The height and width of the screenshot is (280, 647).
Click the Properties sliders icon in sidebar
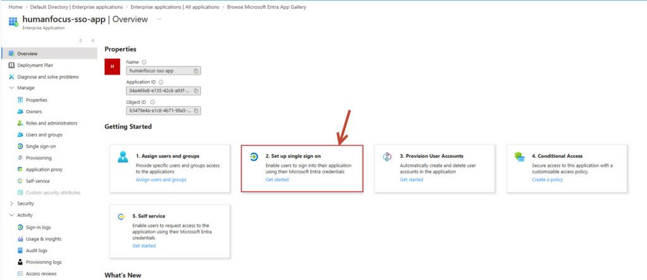coord(20,100)
